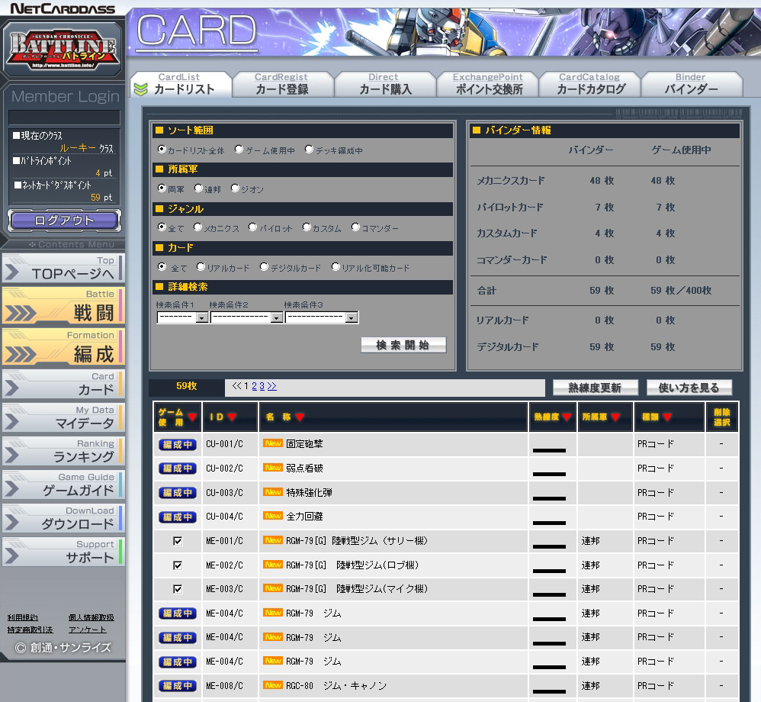Open カード Card menu item
The width and height of the screenshot is (761, 702).
click(x=63, y=384)
